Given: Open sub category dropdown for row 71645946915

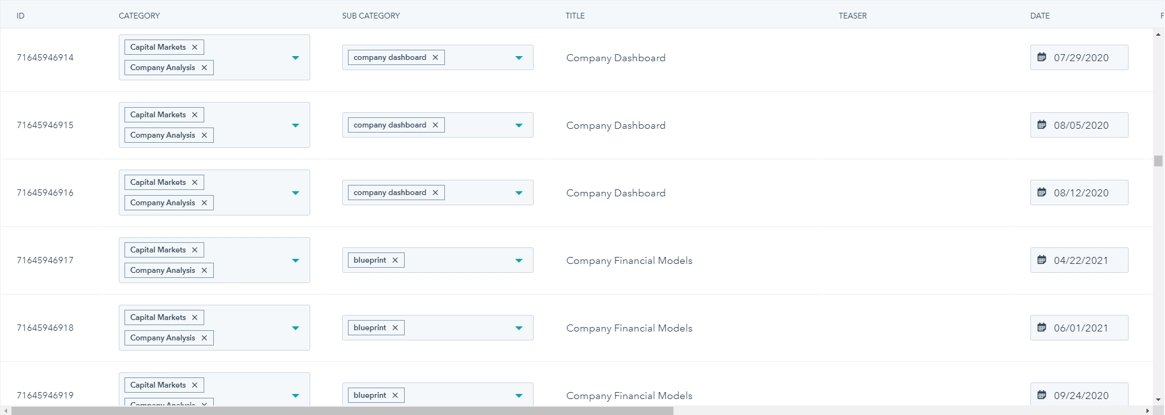Looking at the screenshot, I should [x=519, y=125].
